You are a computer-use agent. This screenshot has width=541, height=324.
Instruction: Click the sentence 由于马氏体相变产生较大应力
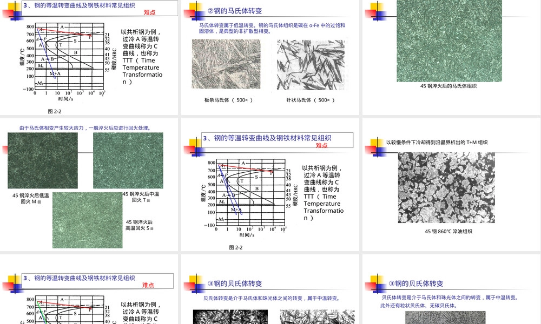tap(85, 128)
